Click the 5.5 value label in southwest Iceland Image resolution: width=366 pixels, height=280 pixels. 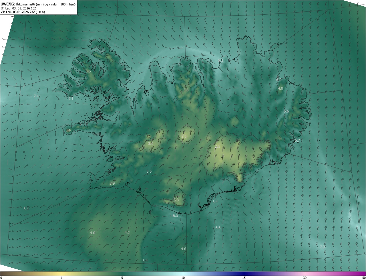[149, 171]
